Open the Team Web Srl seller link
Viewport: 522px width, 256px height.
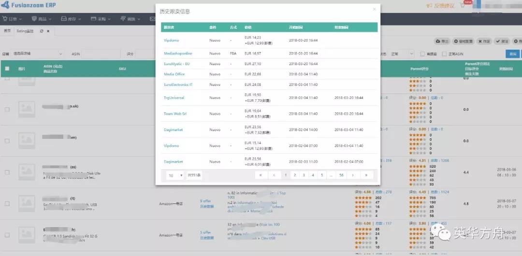[175, 114]
